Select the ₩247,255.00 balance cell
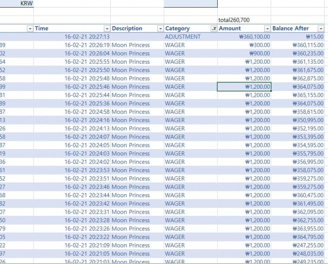 [x=298, y=245]
